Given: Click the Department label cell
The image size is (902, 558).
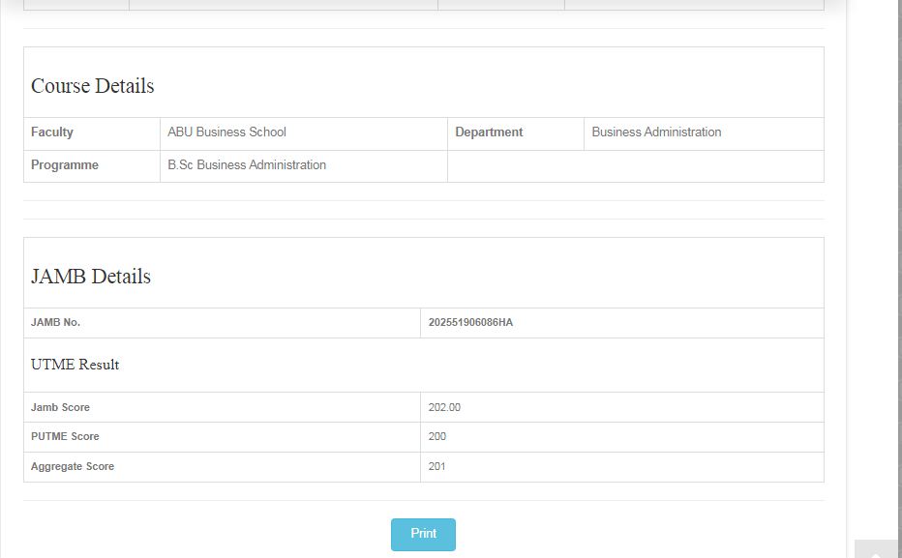Looking at the screenshot, I should [x=489, y=132].
